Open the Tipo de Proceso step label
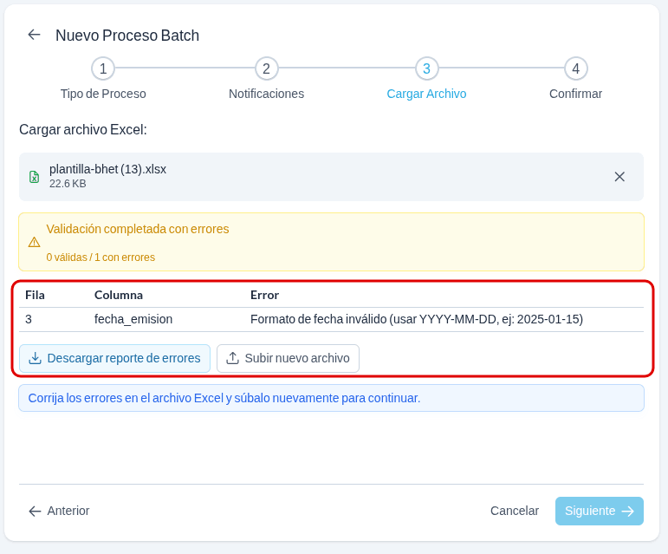Screen dimensions: 668x554 point(103,94)
